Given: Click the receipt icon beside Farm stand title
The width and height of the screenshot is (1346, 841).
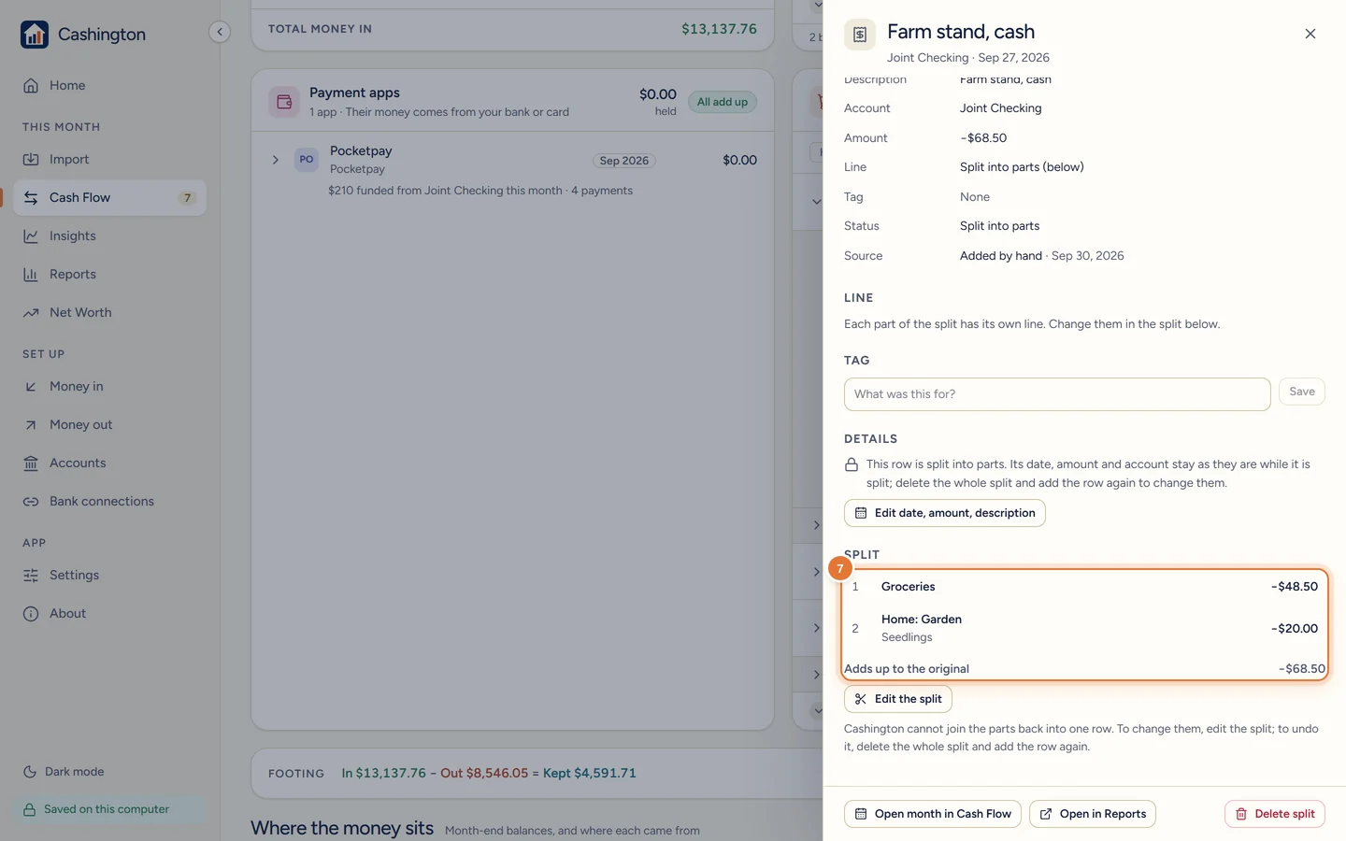Looking at the screenshot, I should pyautogui.click(x=860, y=35).
